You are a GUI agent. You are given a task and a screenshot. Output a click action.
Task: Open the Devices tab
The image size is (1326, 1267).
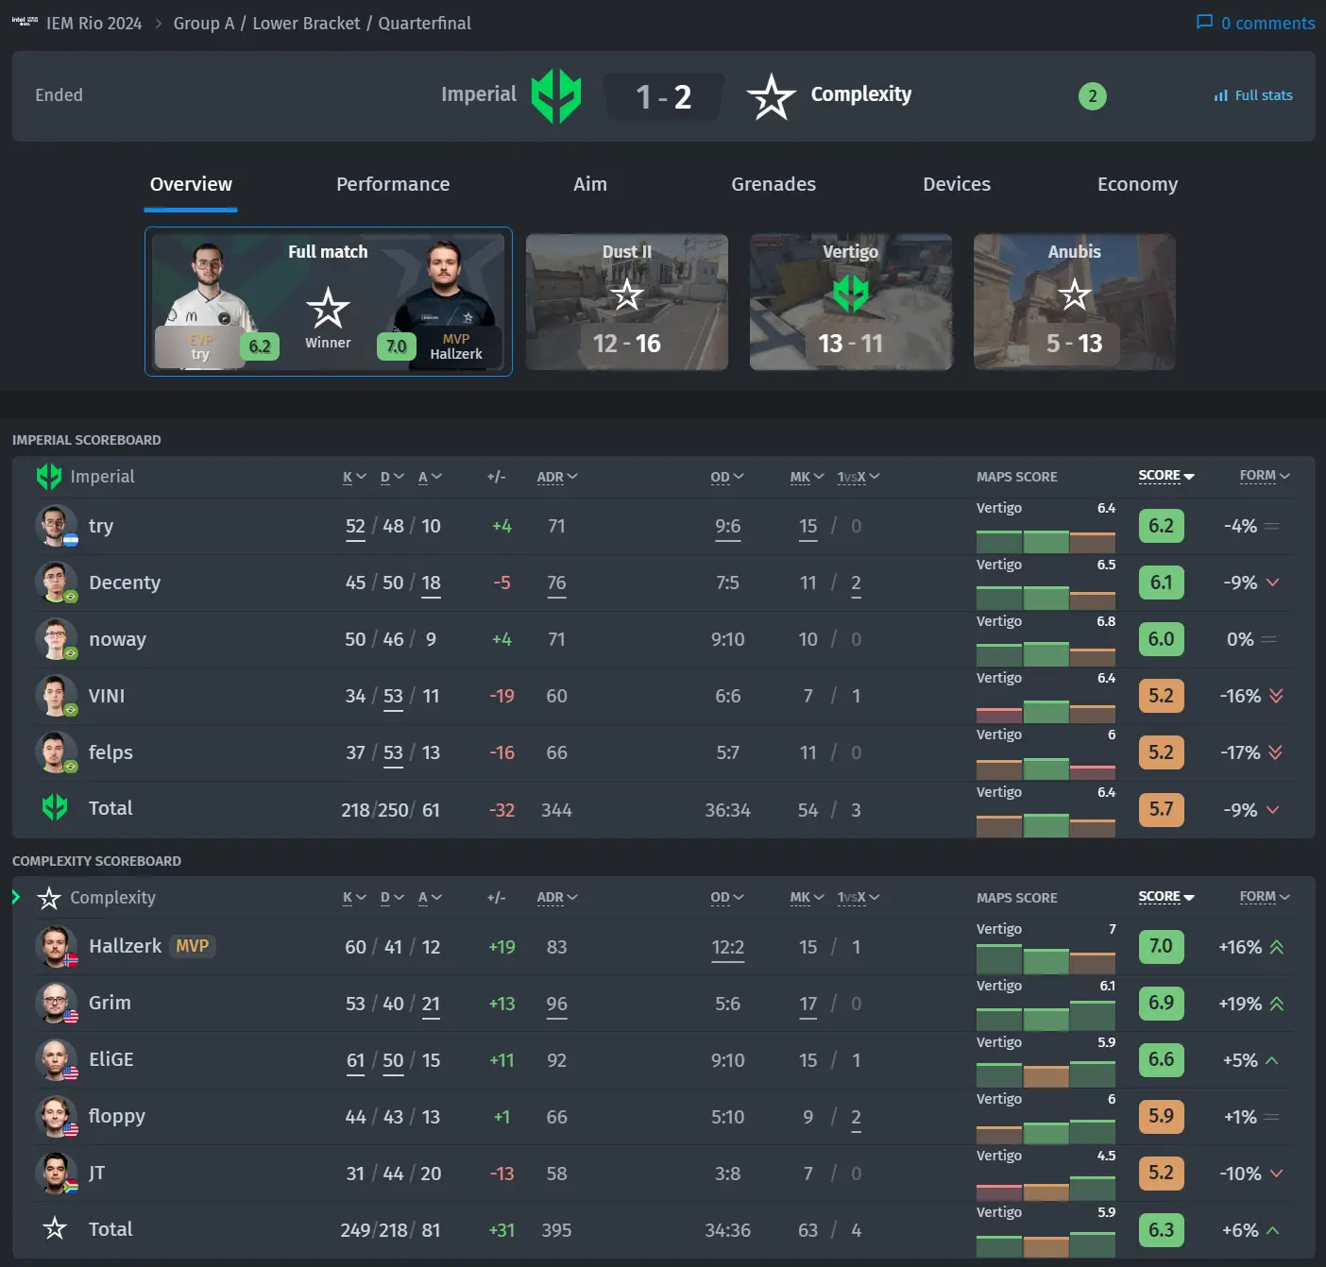click(957, 184)
